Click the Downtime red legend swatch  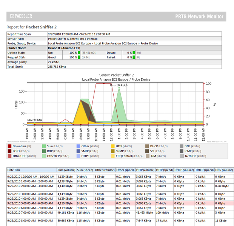tap(9, 146)
